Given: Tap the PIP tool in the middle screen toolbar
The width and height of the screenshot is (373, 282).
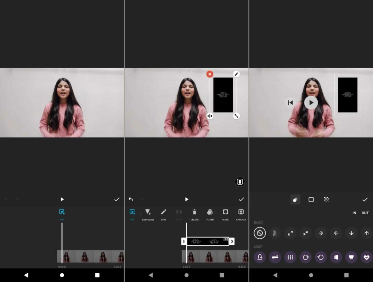Looking at the screenshot, I should point(132,214).
